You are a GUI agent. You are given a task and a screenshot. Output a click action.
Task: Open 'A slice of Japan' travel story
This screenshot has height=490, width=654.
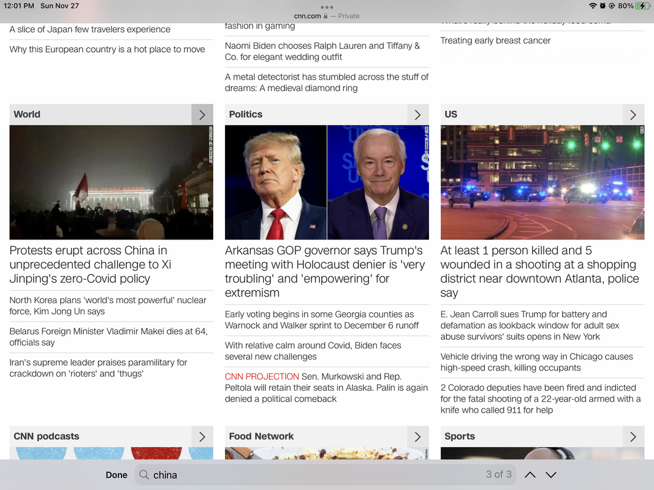[90, 29]
